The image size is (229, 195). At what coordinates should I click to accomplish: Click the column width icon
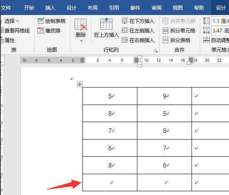point(207,30)
